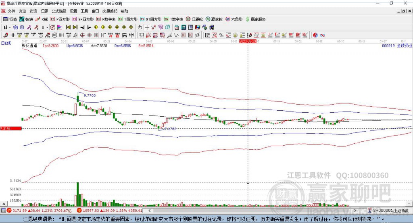Open the calculator icon
Image resolution: width=413 pixels, height=223 pixels.
coord(184,27)
